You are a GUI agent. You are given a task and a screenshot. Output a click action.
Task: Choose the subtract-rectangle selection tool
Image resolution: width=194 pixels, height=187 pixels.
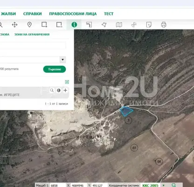click(x=59, y=25)
